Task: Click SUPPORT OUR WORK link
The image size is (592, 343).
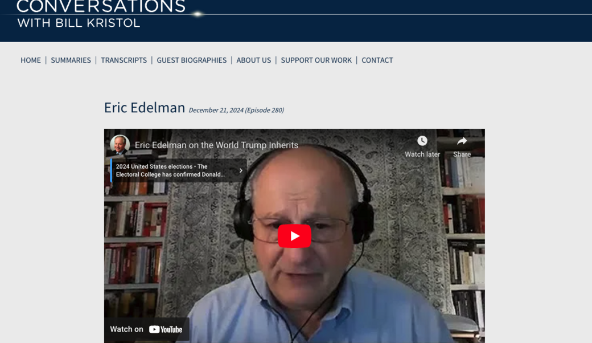Action: coord(316,60)
